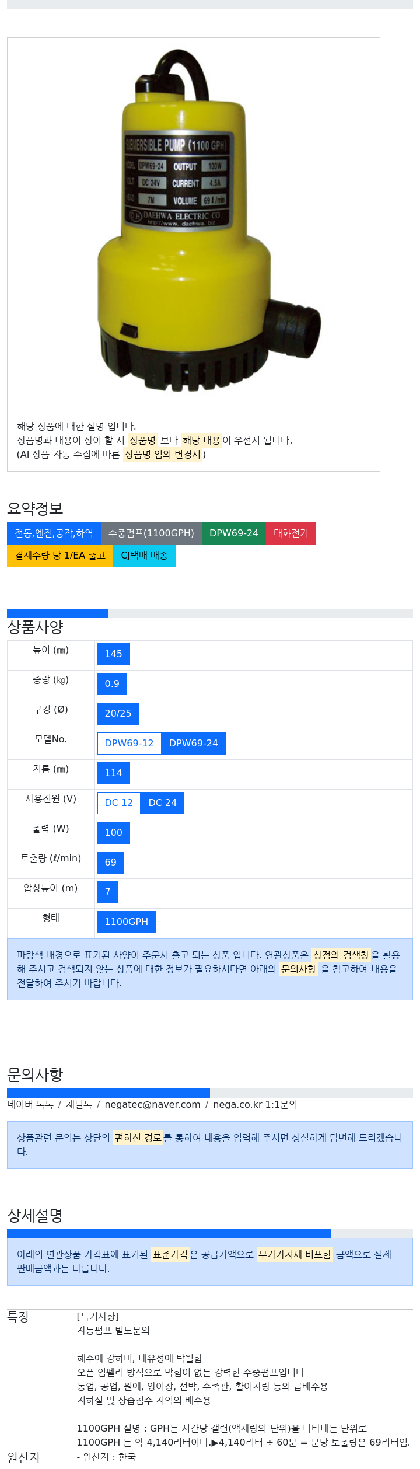Image resolution: width=420 pixels, height=1469 pixels.
Task: Click the negatec@naver.com contact text
Action: pos(152,1105)
